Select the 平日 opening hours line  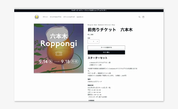coord(94,90)
